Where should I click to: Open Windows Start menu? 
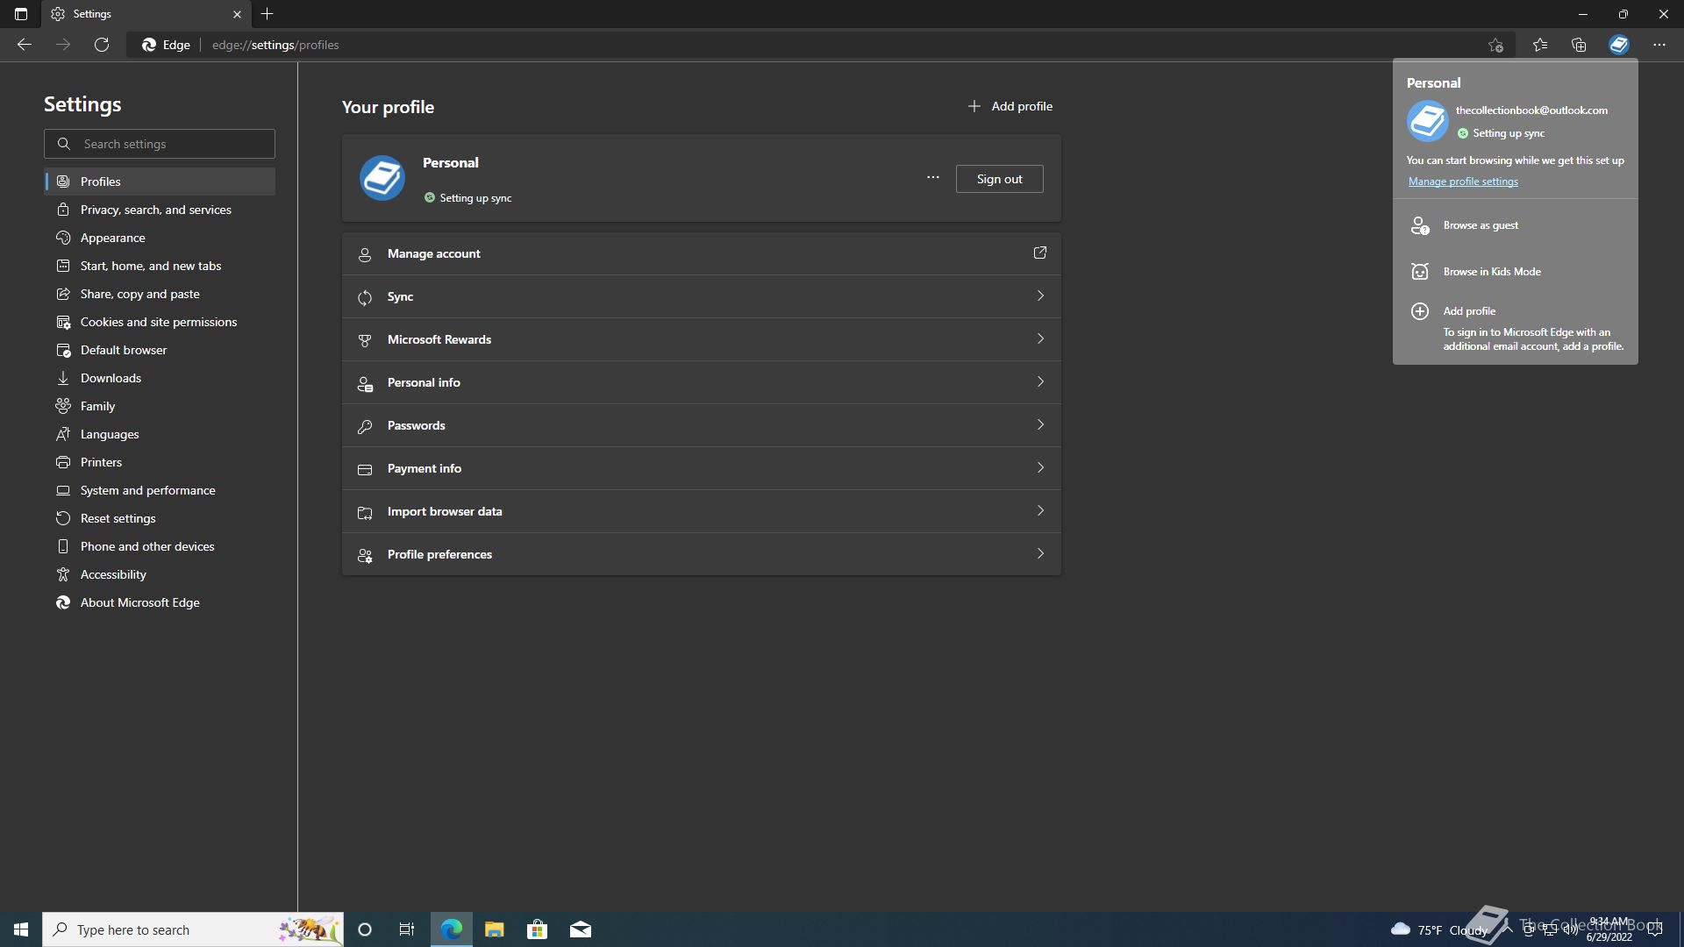[x=21, y=929]
